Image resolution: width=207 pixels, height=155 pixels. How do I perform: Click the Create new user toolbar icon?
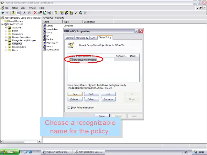pyautogui.click(x=62, y=13)
